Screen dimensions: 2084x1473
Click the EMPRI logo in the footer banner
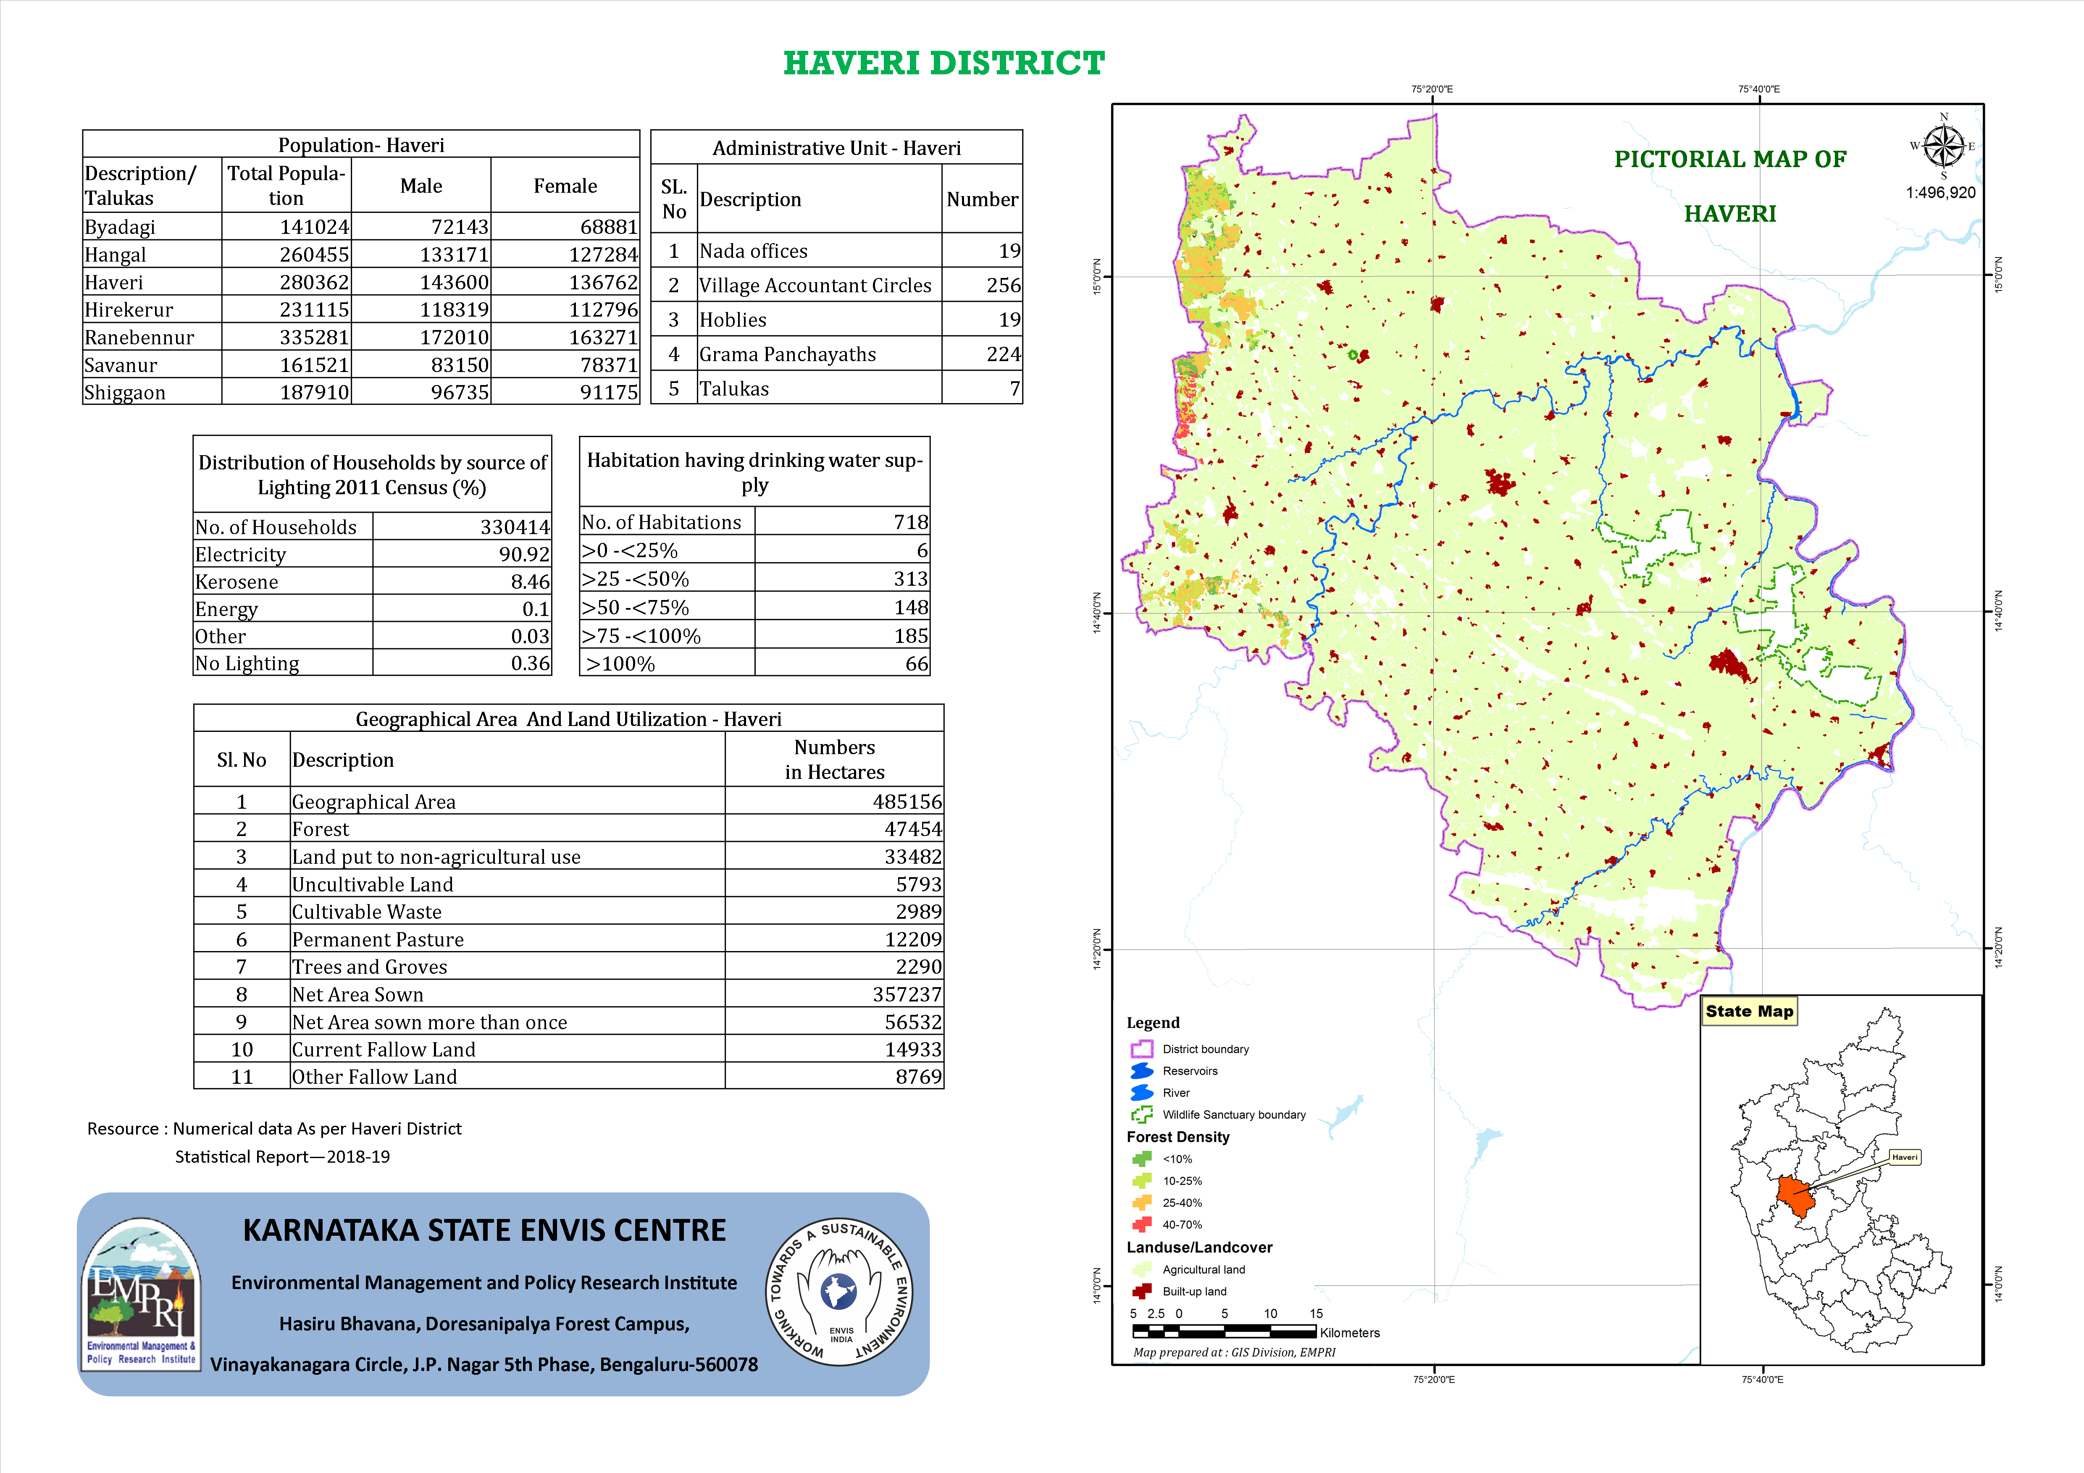coord(141,1293)
